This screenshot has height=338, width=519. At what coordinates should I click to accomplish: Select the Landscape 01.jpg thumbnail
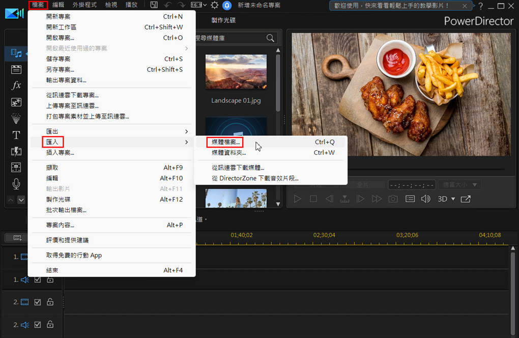pos(236,72)
